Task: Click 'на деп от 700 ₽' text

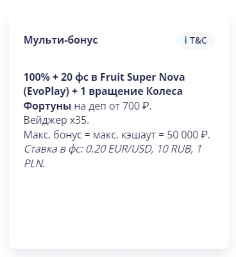Action: point(113,106)
